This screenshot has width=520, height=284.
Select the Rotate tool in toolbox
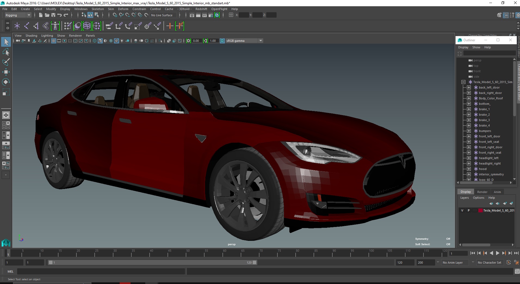(x=6, y=82)
